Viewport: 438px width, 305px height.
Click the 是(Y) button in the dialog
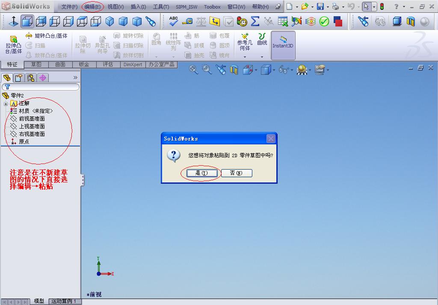coord(202,173)
